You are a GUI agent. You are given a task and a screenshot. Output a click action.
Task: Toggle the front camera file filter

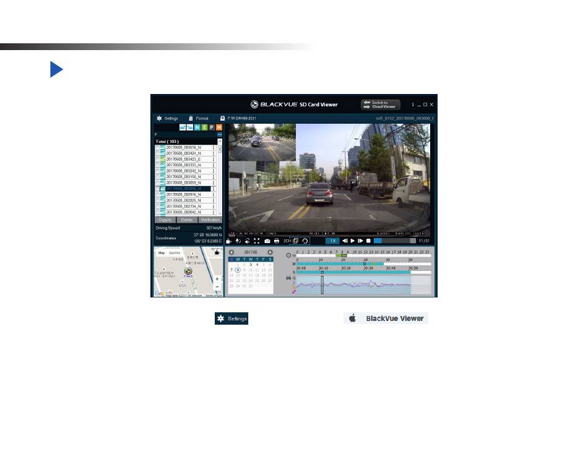click(183, 127)
